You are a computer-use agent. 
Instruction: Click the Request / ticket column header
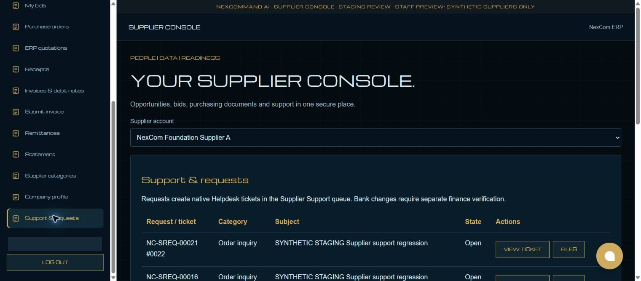click(x=171, y=222)
